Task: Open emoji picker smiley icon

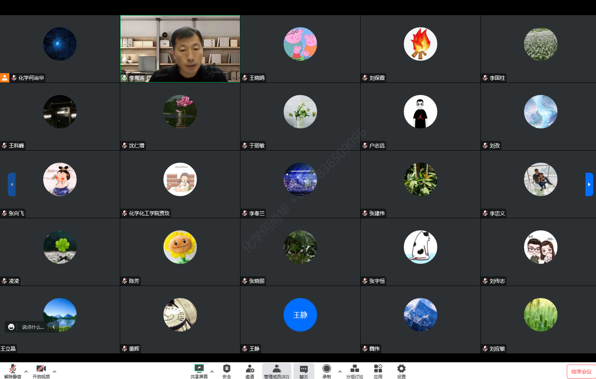Action: click(11, 327)
